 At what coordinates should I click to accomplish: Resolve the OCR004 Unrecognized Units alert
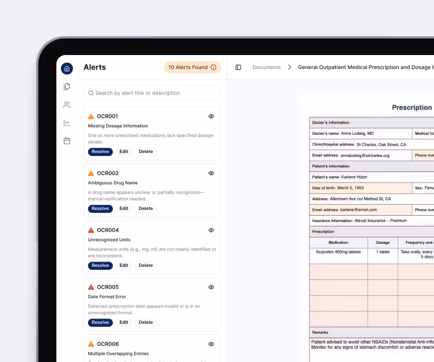point(100,265)
